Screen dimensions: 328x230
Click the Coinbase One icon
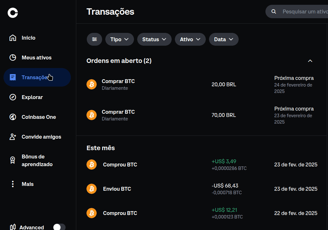[12, 117]
